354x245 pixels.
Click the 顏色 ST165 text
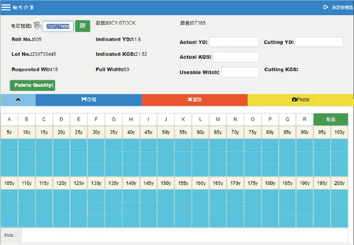[x=193, y=23]
